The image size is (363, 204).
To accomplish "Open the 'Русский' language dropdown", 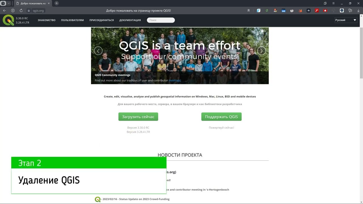I will tap(346, 20).
